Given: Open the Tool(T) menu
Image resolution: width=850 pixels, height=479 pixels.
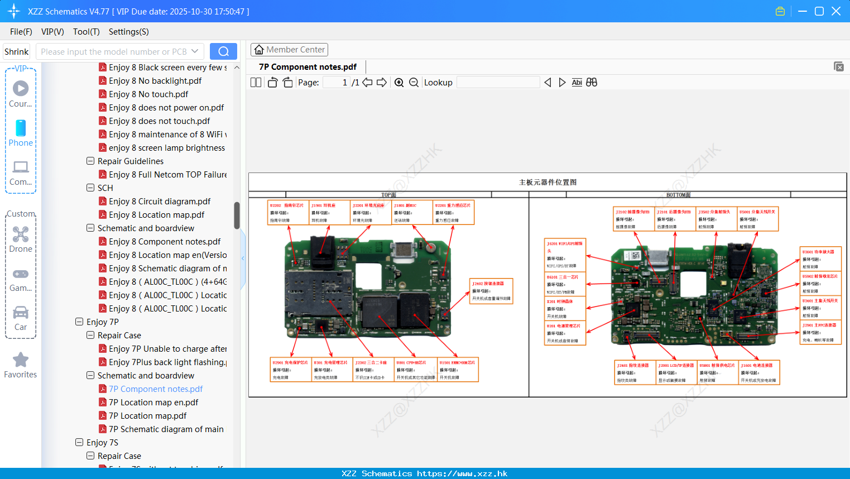Looking at the screenshot, I should point(87,32).
